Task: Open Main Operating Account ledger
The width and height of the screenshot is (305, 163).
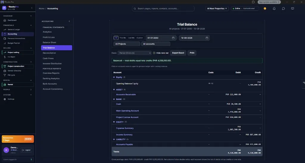Action: pos(127,111)
